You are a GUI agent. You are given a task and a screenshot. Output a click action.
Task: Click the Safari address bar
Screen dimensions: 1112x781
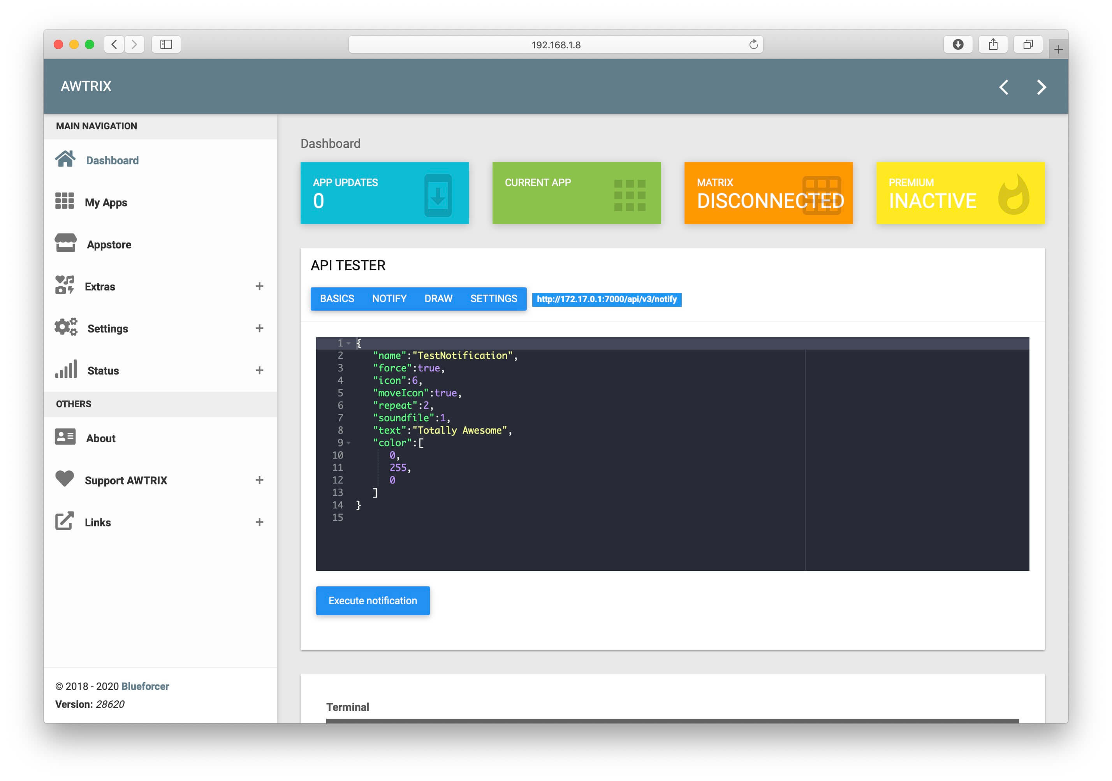pos(556,44)
